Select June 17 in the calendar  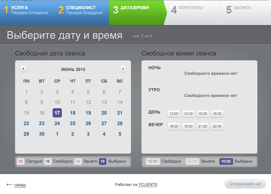click(x=57, y=113)
